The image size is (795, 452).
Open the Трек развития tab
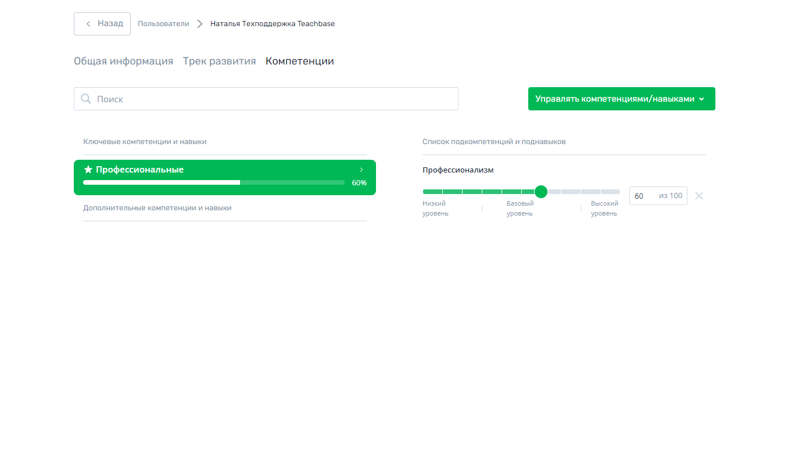click(x=219, y=61)
